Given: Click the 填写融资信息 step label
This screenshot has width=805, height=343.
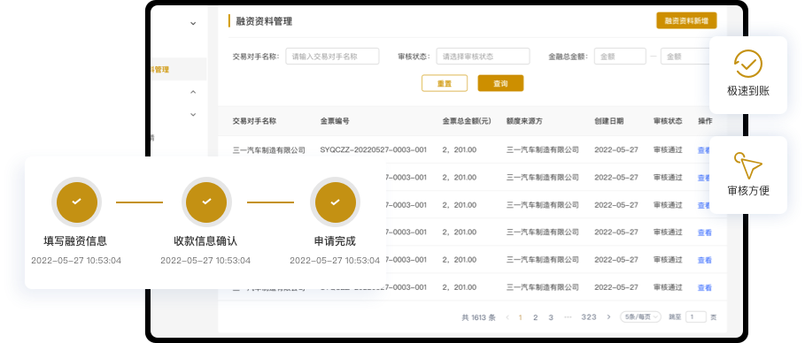Looking at the screenshot, I should click(x=75, y=241).
